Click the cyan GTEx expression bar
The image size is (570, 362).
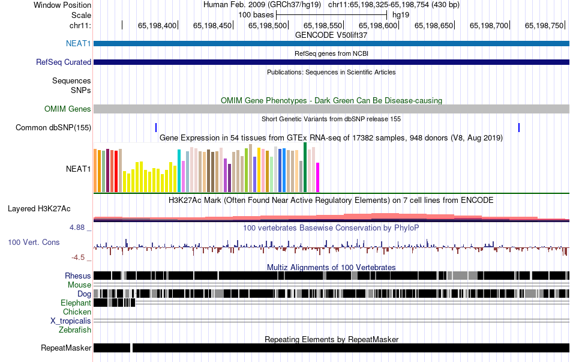[179, 170]
